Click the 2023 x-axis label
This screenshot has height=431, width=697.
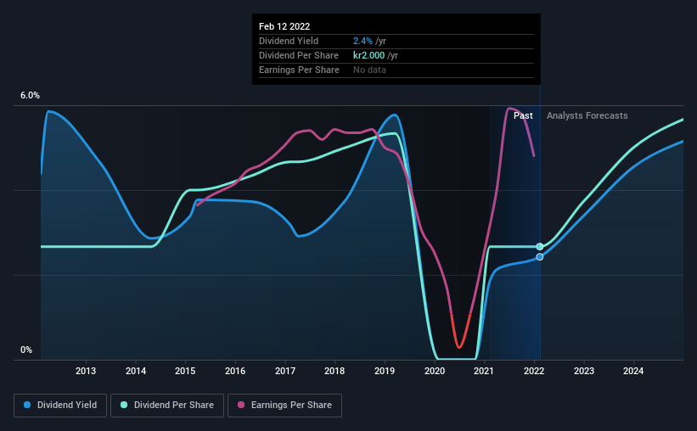tap(583, 371)
